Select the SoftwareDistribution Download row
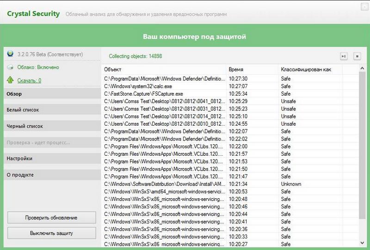 coord(230,184)
